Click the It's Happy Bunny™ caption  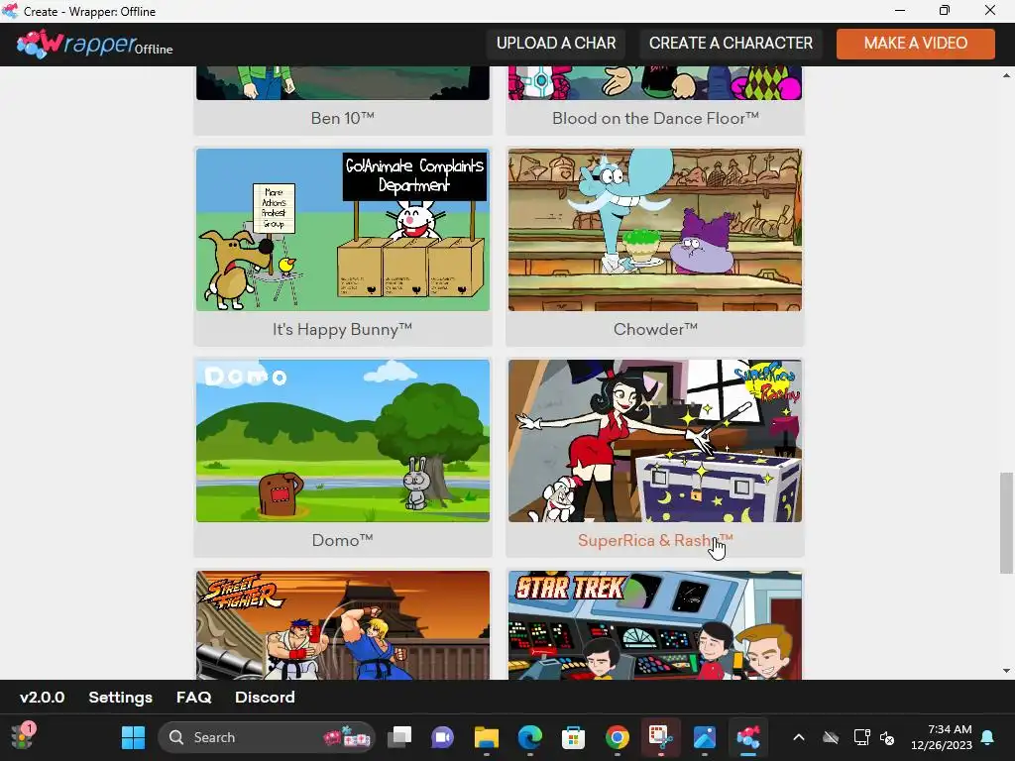tap(342, 329)
